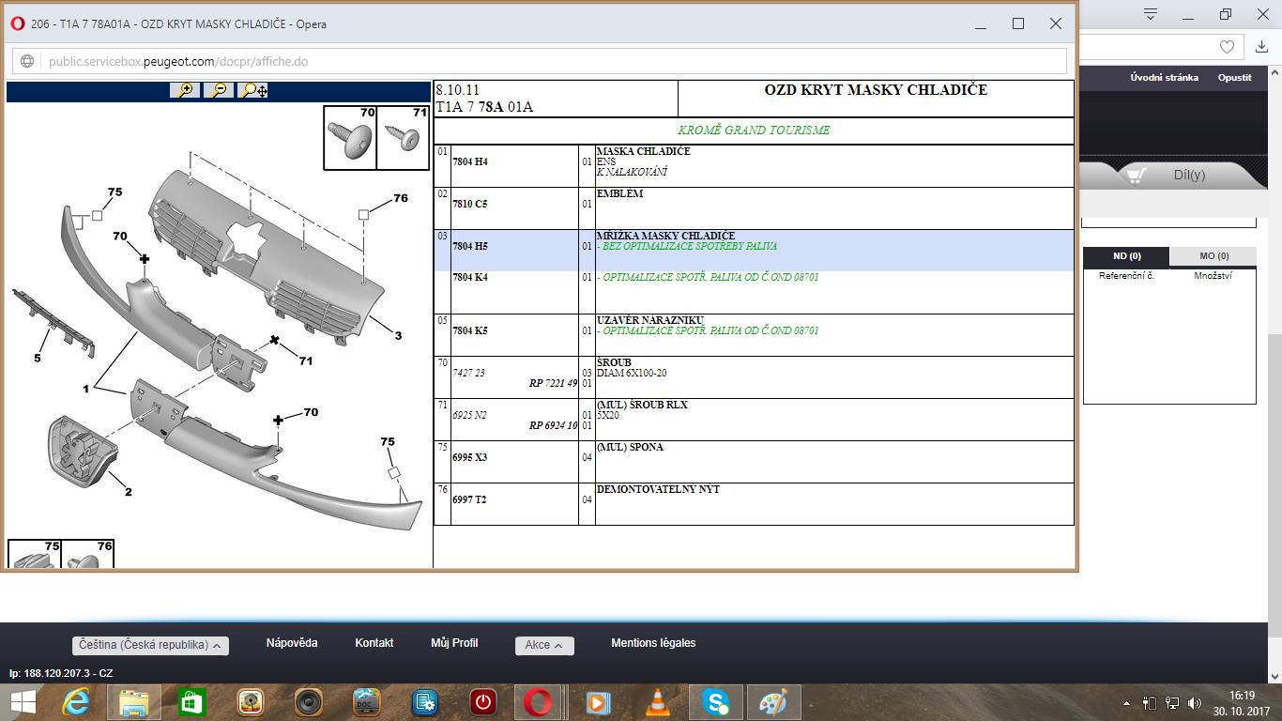Click the Opera icon in the taskbar

click(538, 702)
